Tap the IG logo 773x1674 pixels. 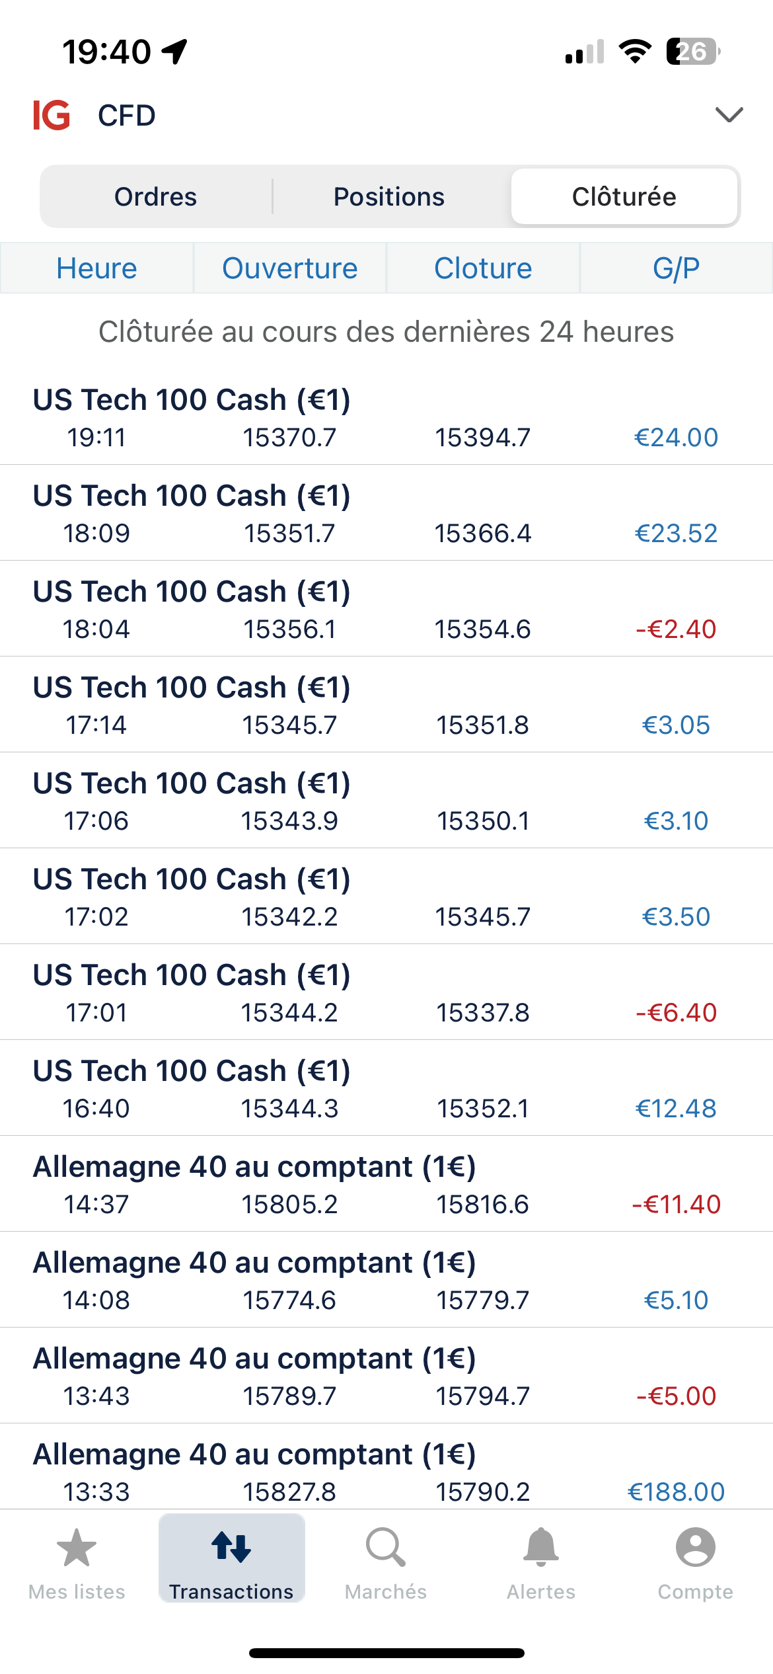[52, 116]
